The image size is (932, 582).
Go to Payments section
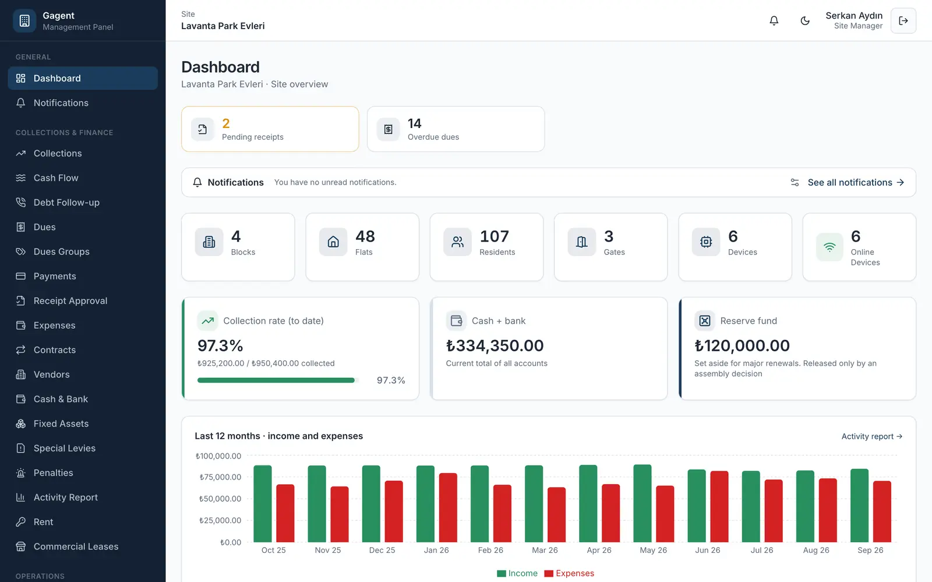coord(83,276)
